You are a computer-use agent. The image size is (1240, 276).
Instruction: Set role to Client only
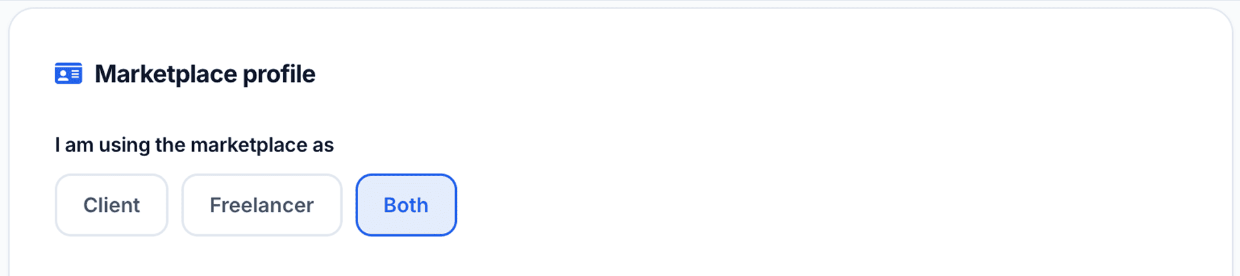tap(111, 205)
